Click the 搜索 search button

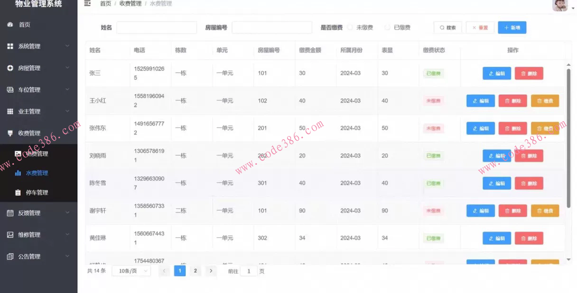[447, 28]
